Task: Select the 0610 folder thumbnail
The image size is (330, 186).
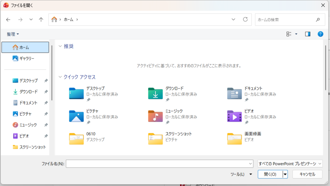Action: pos(76,139)
